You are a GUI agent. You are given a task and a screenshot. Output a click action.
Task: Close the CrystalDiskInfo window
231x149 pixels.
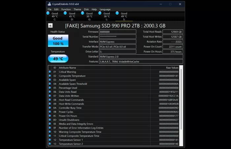pyautogui.click(x=180, y=4)
